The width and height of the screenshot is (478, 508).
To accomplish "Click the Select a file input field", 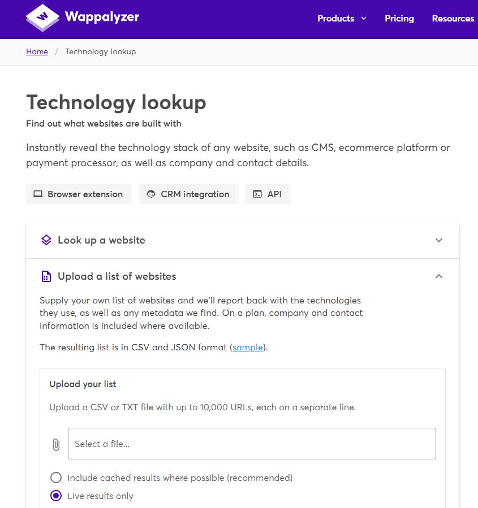I will point(252,444).
